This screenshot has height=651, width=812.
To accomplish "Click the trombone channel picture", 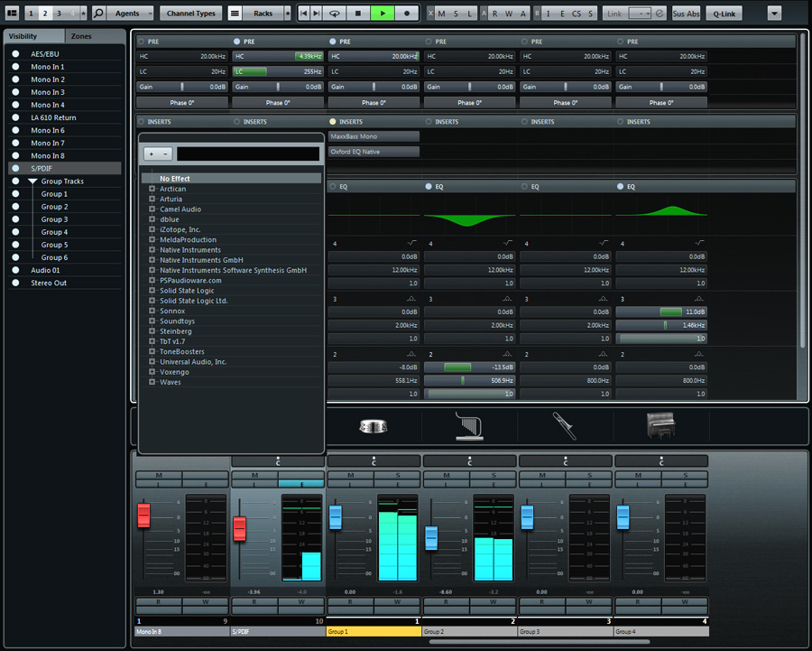I will click(566, 425).
